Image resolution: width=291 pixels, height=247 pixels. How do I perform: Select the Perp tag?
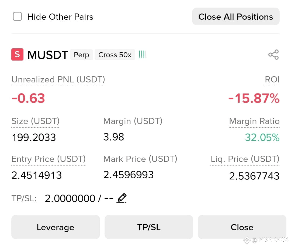[x=81, y=55]
